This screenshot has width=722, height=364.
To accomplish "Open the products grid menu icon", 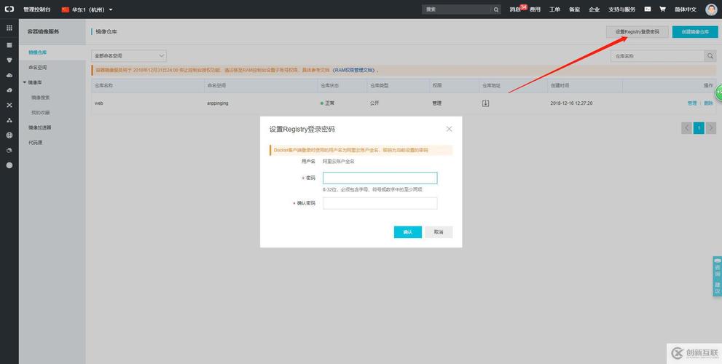I will 9,28.
